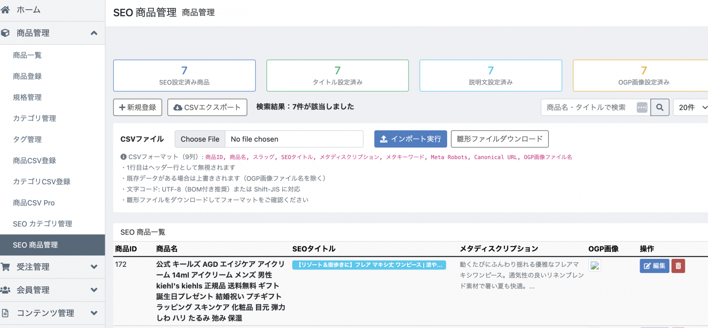The image size is (708, 328).
Task: Click the 説明文設定済み stat card
Action: pyautogui.click(x=491, y=76)
